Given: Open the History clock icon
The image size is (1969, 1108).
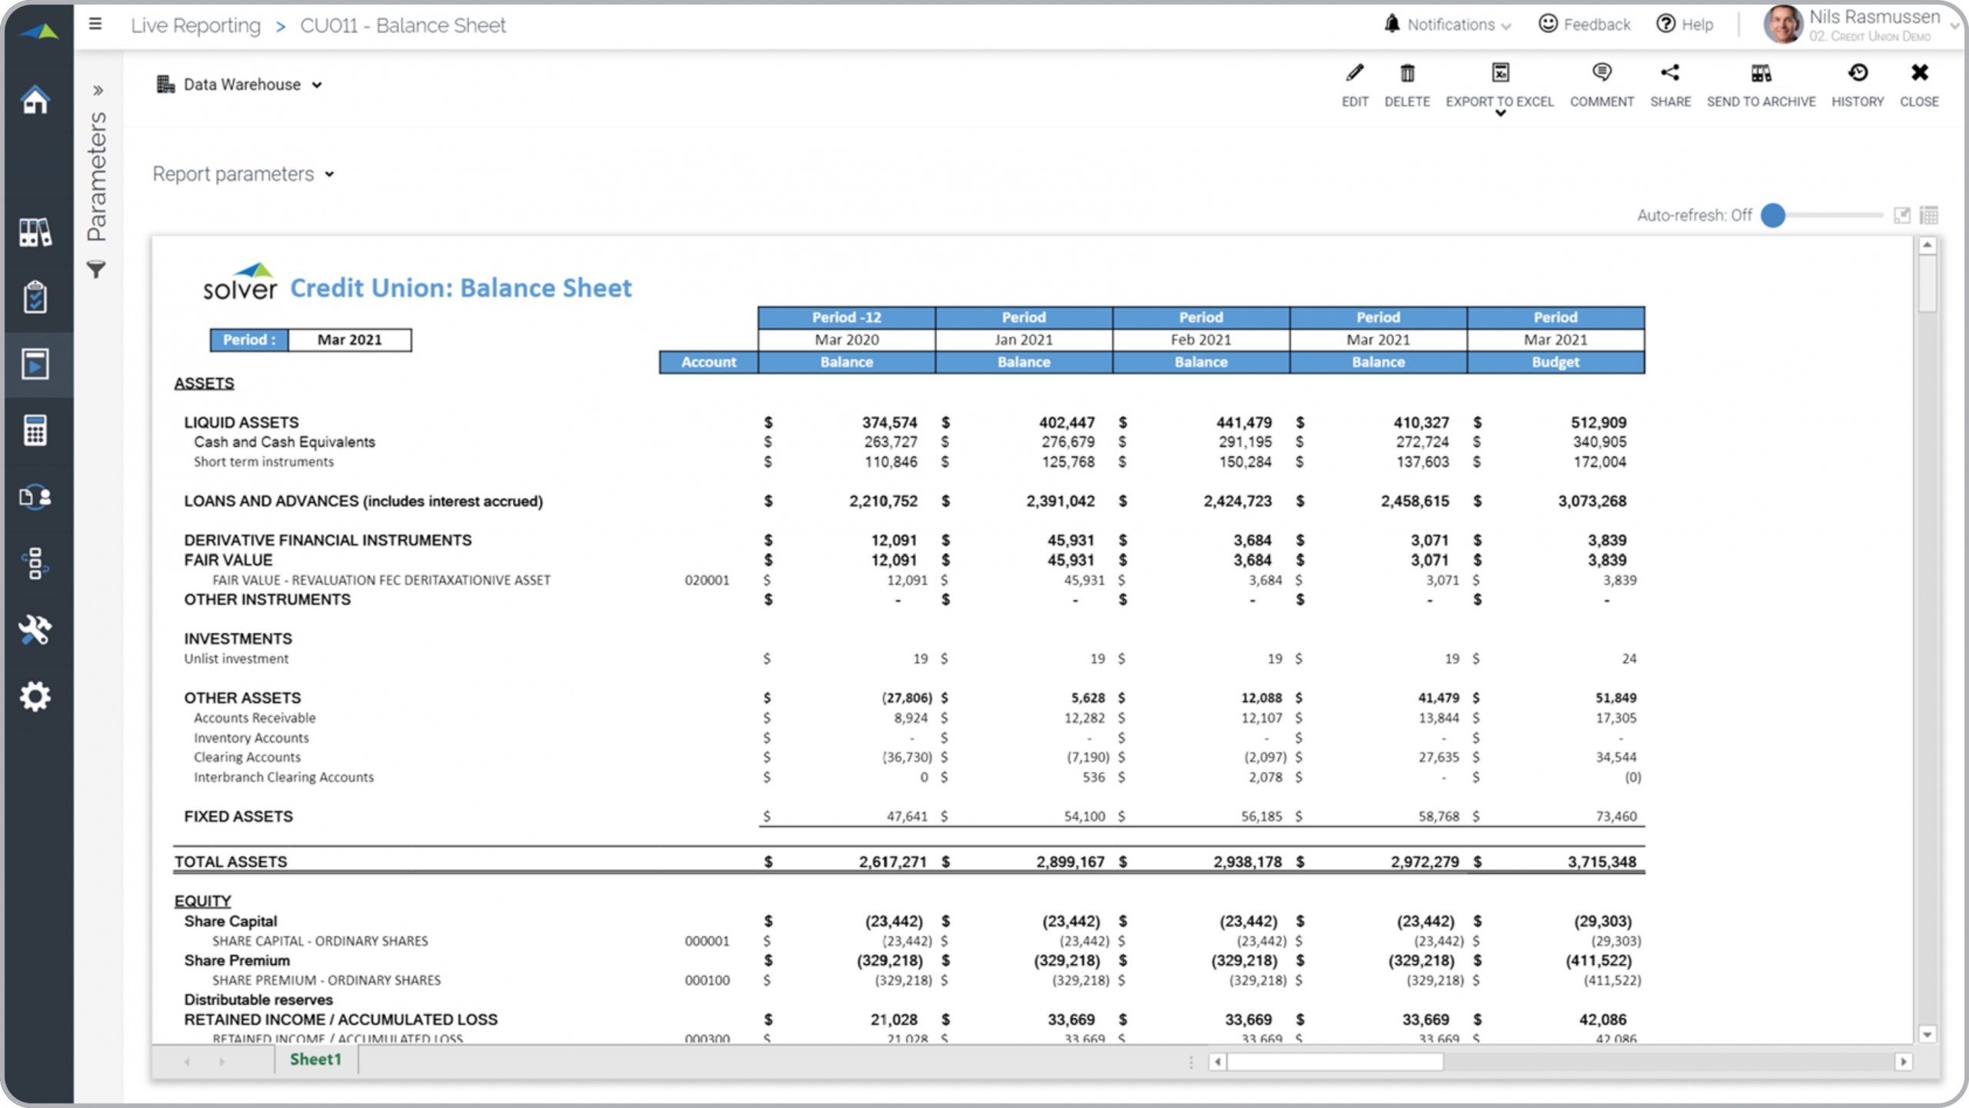Looking at the screenshot, I should [x=1857, y=74].
